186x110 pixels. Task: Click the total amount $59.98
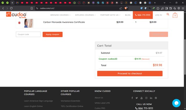[x=158, y=65]
